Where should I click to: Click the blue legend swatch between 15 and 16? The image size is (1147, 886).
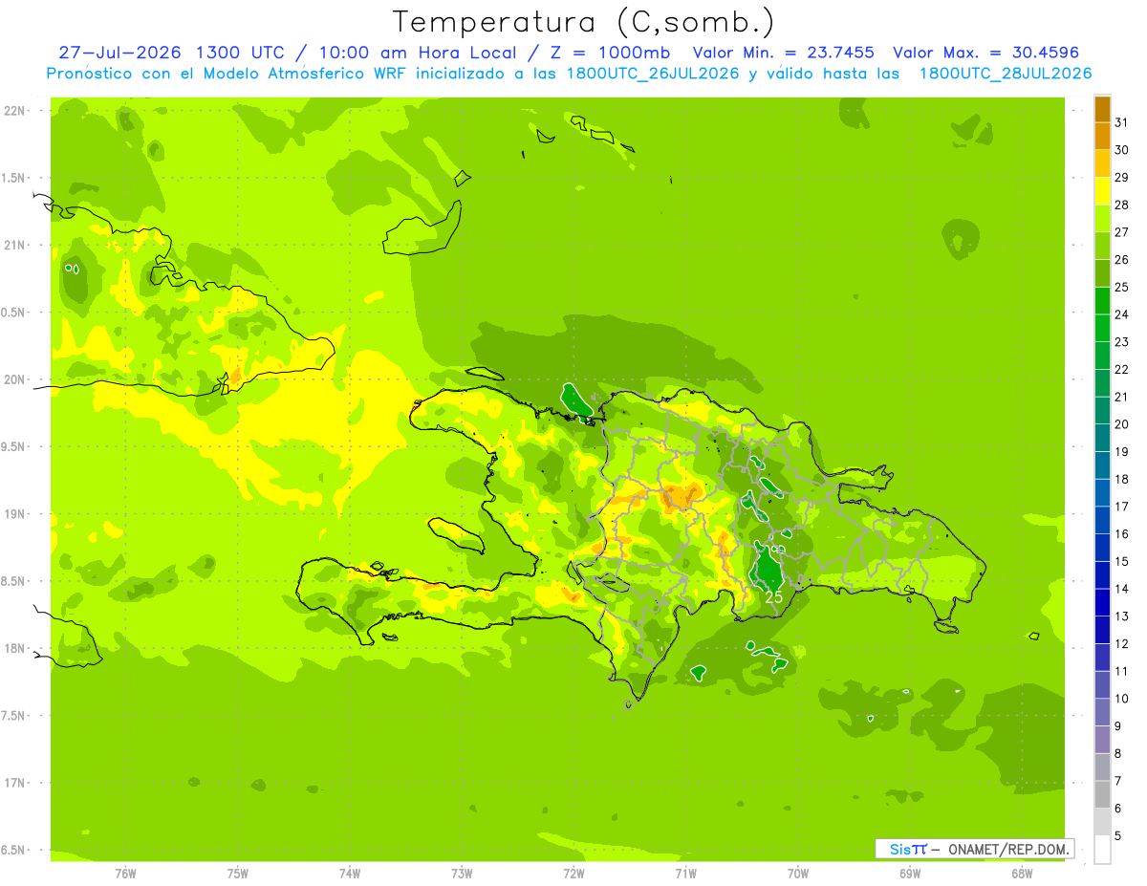coord(1102,548)
